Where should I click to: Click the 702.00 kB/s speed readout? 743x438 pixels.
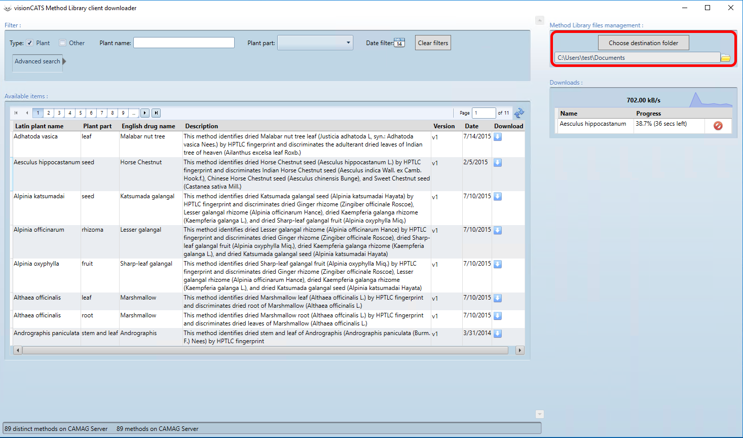643,100
